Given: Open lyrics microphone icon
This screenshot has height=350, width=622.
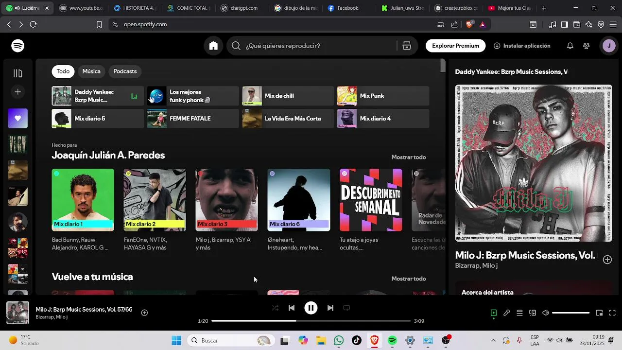Looking at the screenshot, I should coord(507,313).
